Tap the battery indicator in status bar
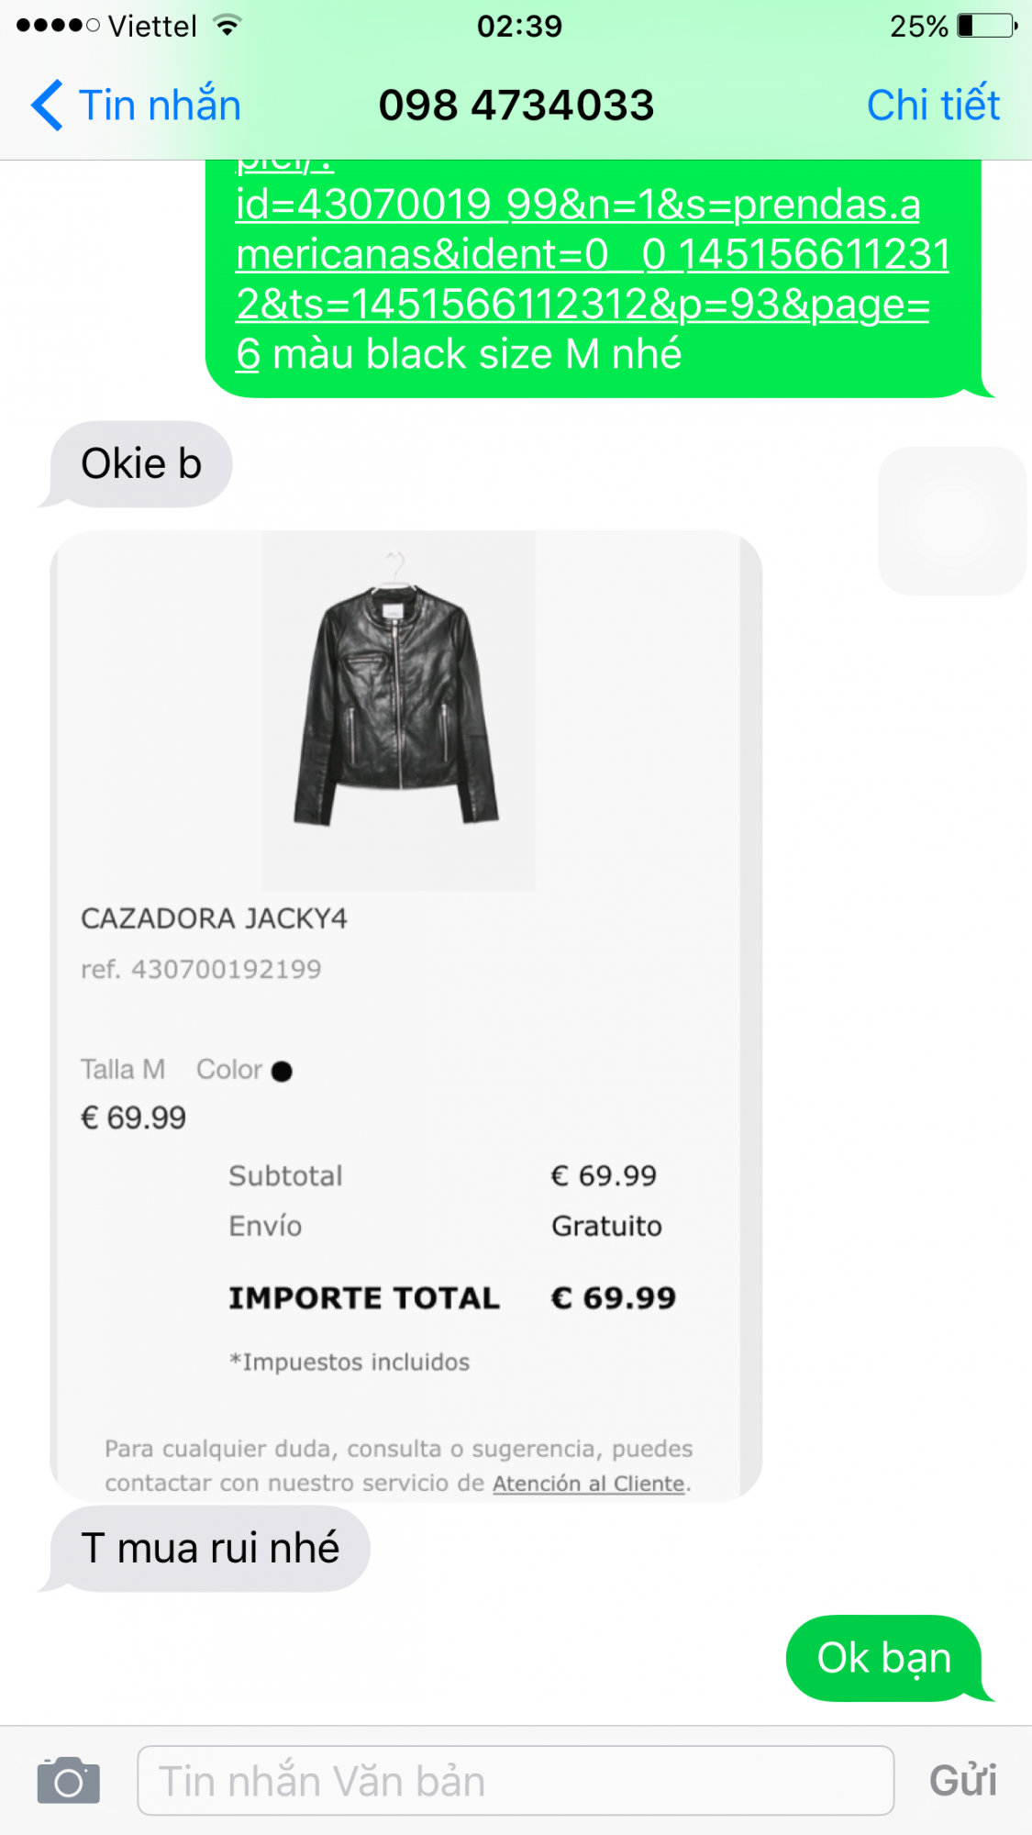 click(987, 26)
